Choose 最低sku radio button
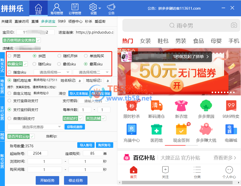The height and width of the screenshot is (186, 241). click(59, 64)
